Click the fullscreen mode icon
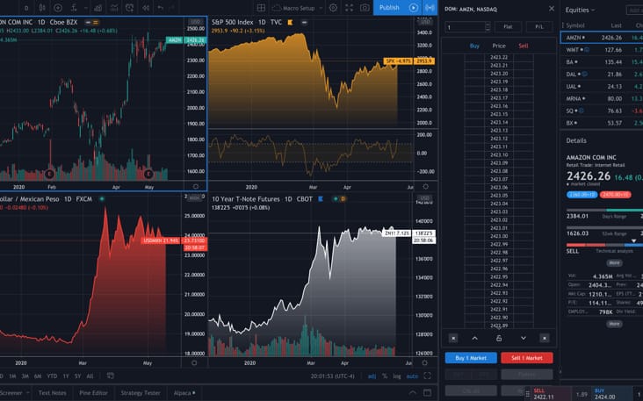 pos(349,7)
